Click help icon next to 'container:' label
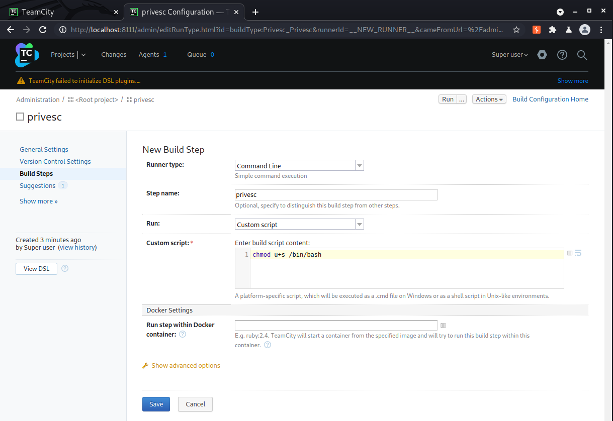 point(183,334)
